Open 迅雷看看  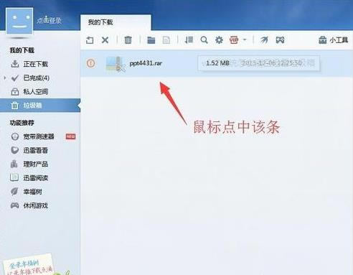35,150
